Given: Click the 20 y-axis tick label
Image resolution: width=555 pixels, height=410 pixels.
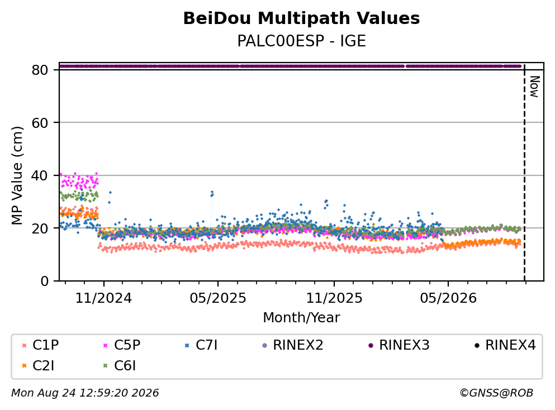Looking at the screenshot, I should click(40, 228).
